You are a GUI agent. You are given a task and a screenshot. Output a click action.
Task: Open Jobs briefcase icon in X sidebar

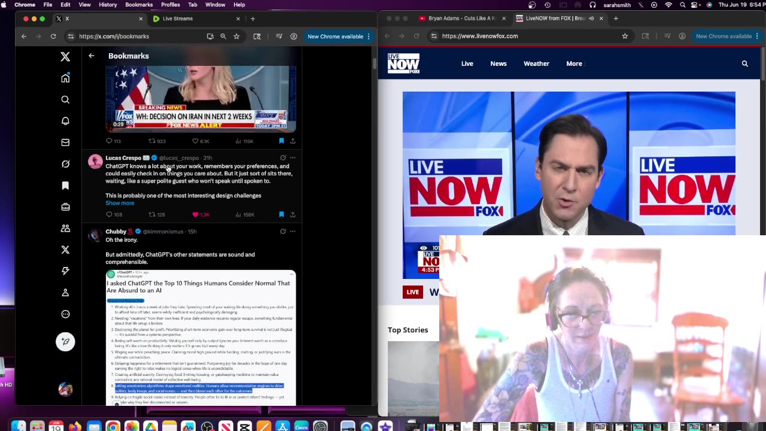click(65, 207)
